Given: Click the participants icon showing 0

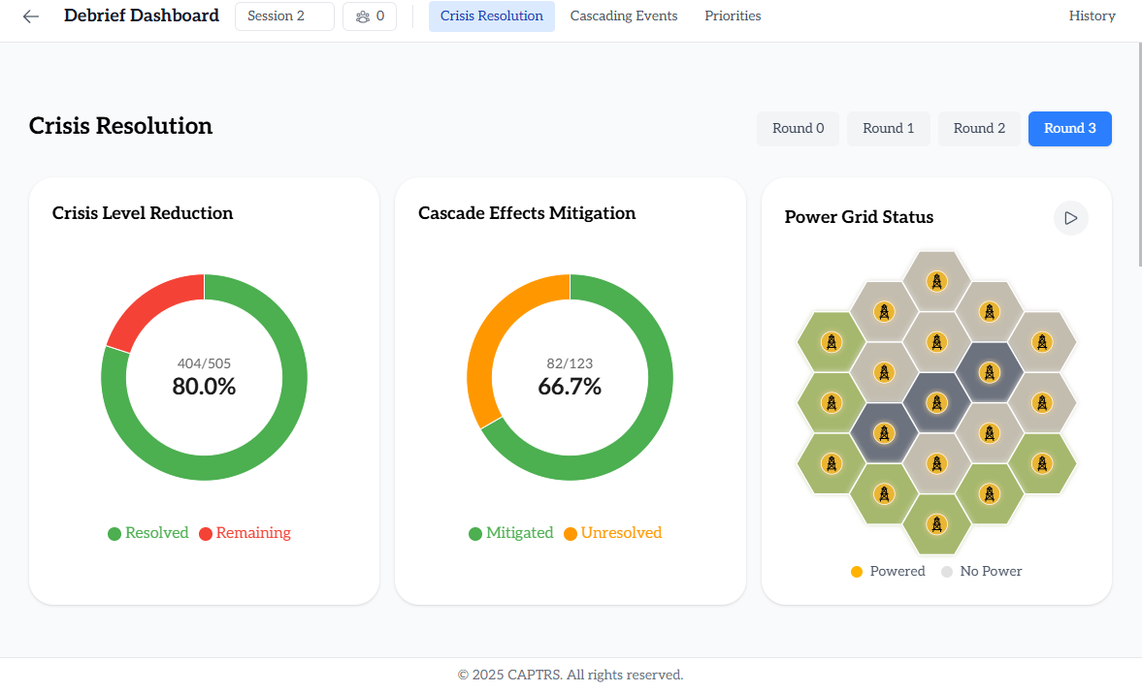Looking at the screenshot, I should 370,16.
